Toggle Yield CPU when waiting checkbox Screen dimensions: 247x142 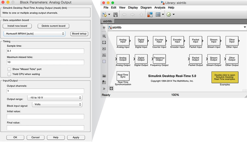(x=9, y=74)
